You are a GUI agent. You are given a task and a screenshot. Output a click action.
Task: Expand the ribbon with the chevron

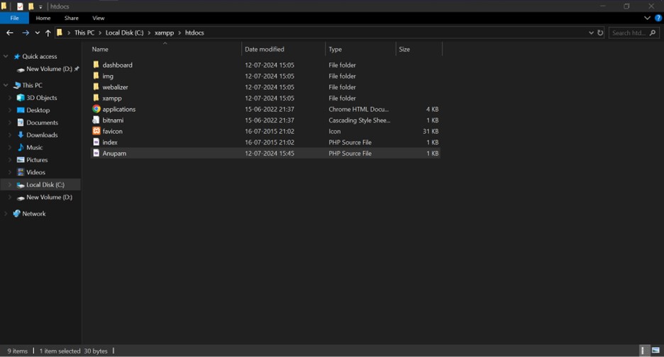click(648, 18)
